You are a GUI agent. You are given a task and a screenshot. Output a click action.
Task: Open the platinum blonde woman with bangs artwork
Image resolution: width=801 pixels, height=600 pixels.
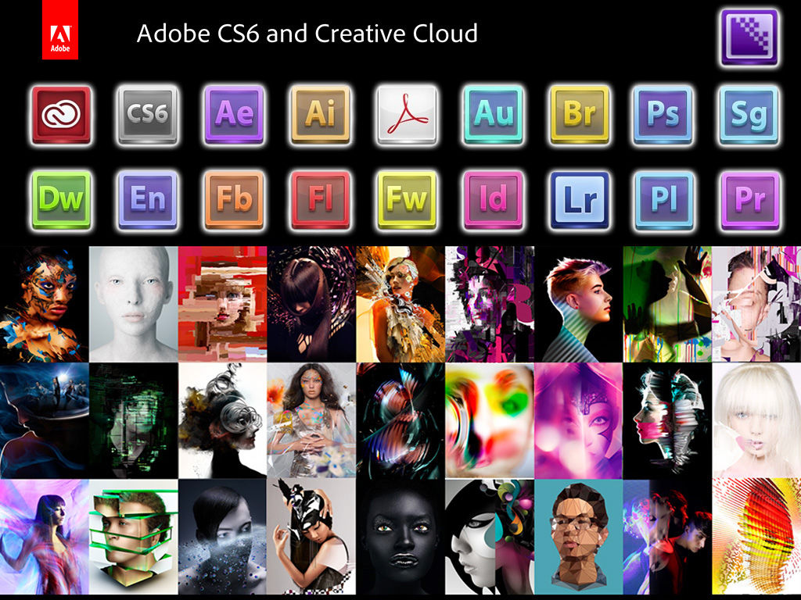756,420
